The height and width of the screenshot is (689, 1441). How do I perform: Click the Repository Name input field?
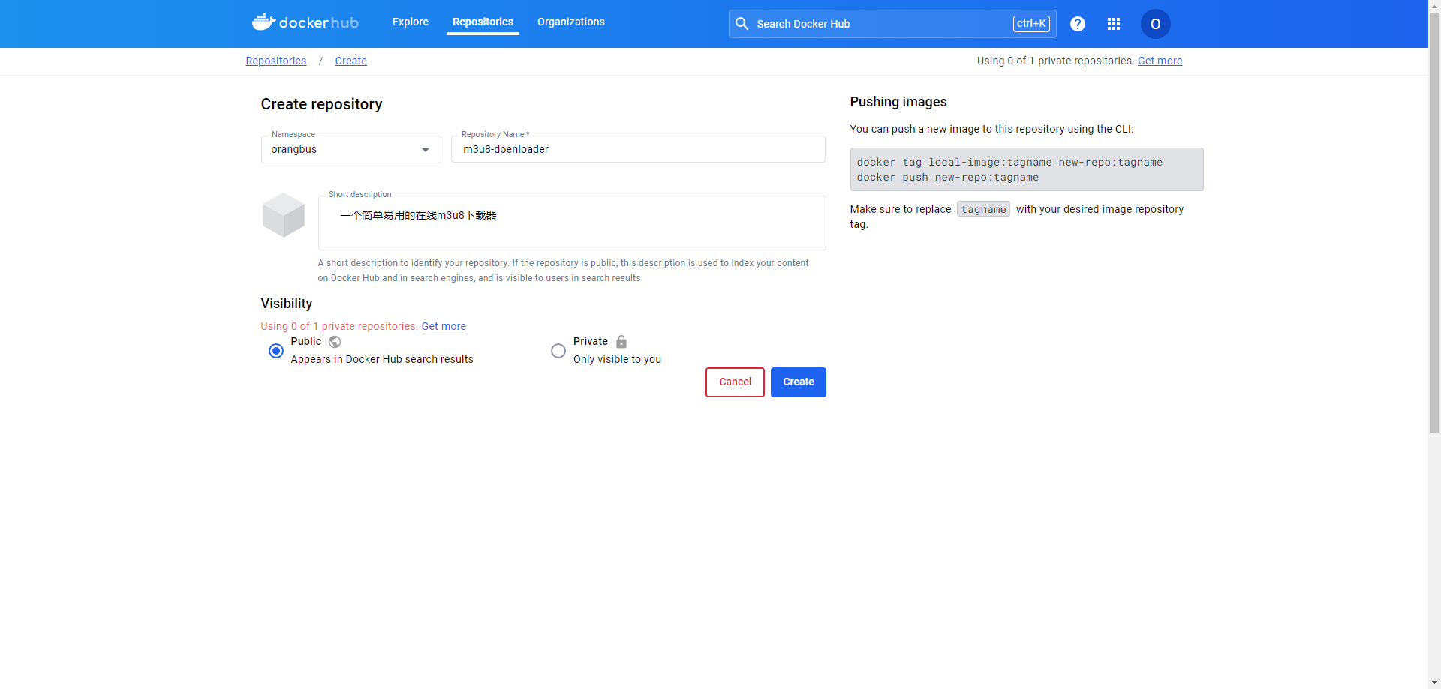638,149
